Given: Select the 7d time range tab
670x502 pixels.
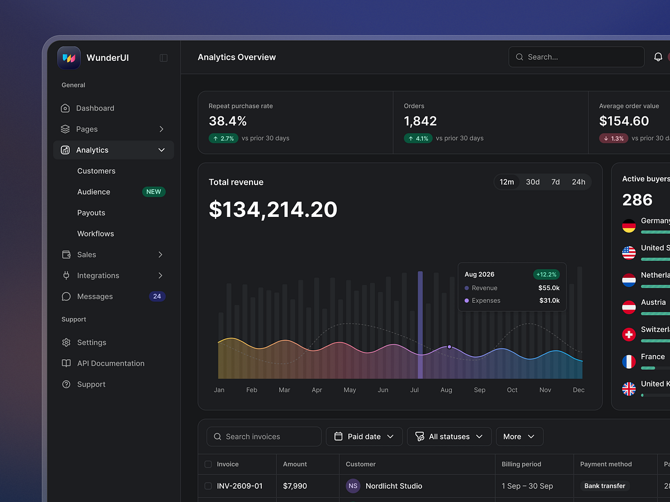Looking at the screenshot, I should point(556,182).
